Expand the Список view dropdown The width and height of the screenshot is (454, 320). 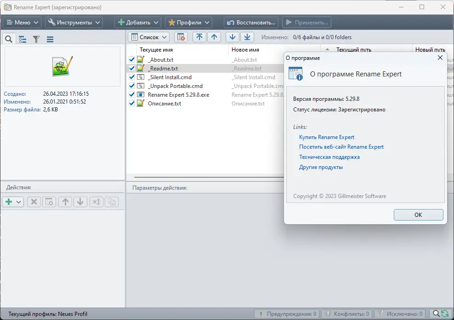[x=148, y=37]
